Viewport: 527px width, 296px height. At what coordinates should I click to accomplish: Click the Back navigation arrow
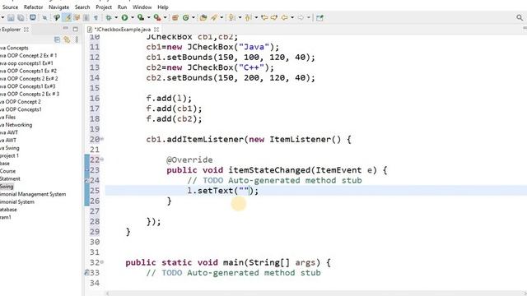pos(284,18)
